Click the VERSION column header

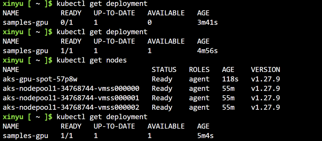pyautogui.click(x=265, y=70)
